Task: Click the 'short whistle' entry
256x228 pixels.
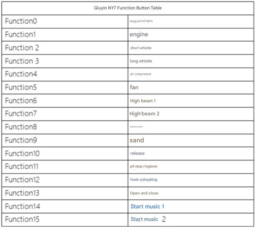Action: (141, 48)
